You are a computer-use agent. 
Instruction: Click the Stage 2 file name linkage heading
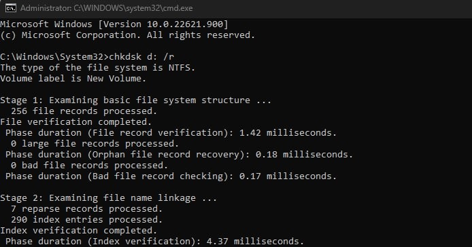[x=109, y=197]
